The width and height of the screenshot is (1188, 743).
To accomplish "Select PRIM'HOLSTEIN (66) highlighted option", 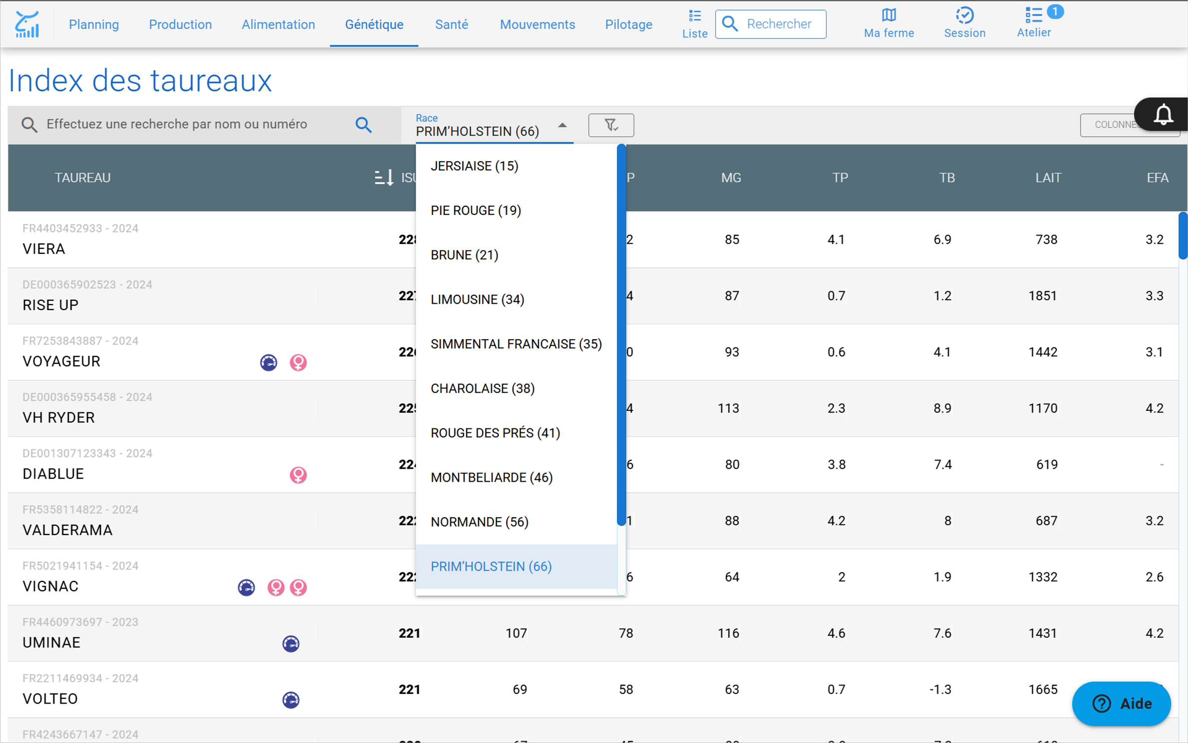I will [x=516, y=566].
